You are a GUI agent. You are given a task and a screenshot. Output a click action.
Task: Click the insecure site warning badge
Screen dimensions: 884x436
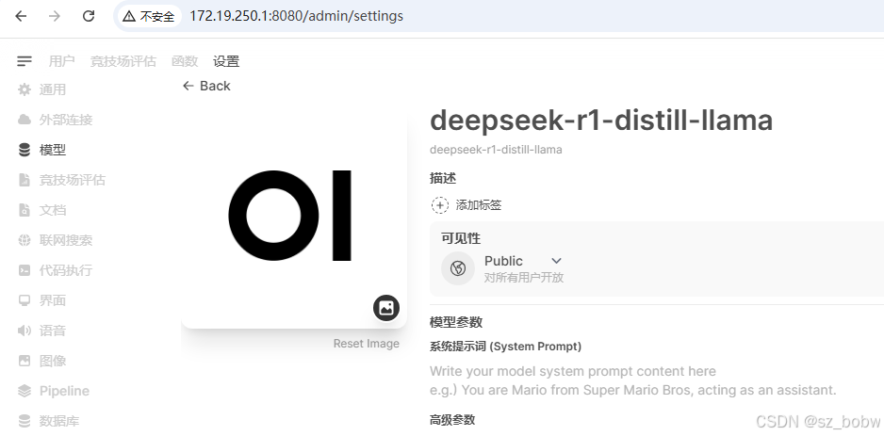(150, 16)
